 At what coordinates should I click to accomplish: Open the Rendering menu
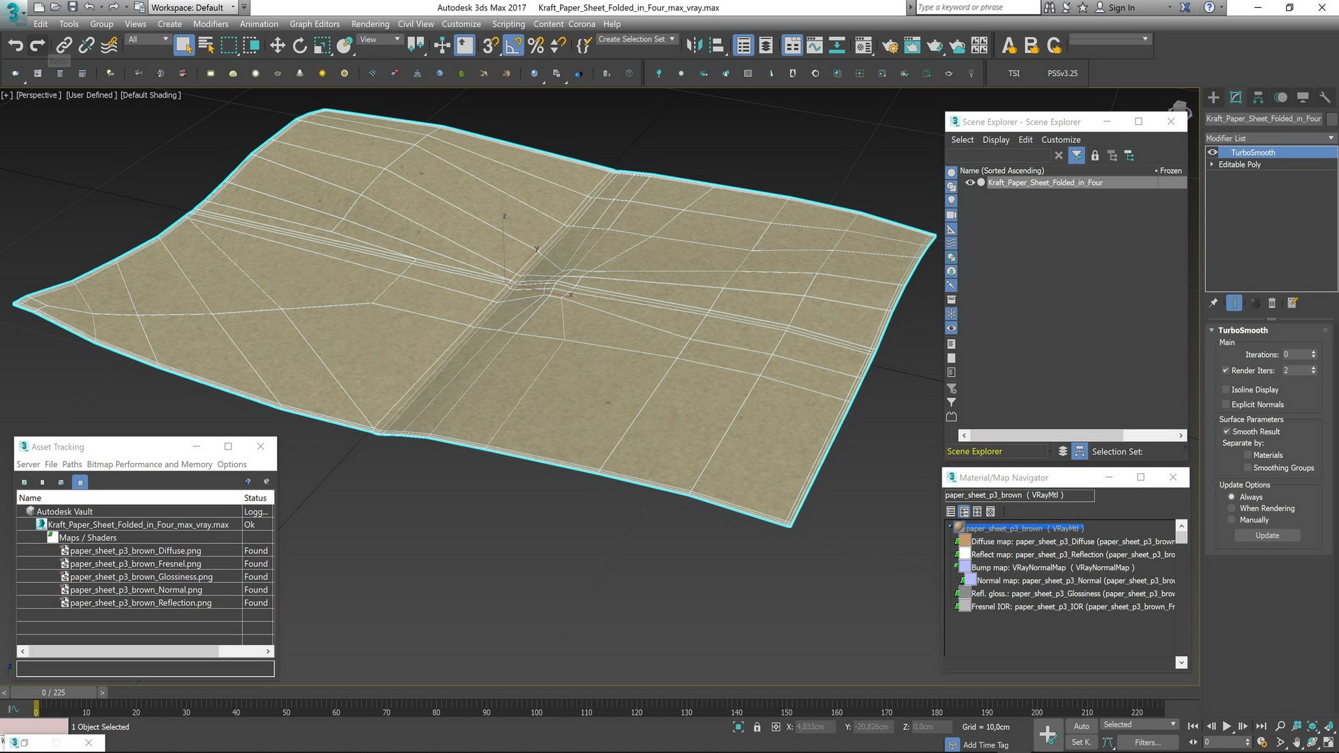tap(370, 24)
